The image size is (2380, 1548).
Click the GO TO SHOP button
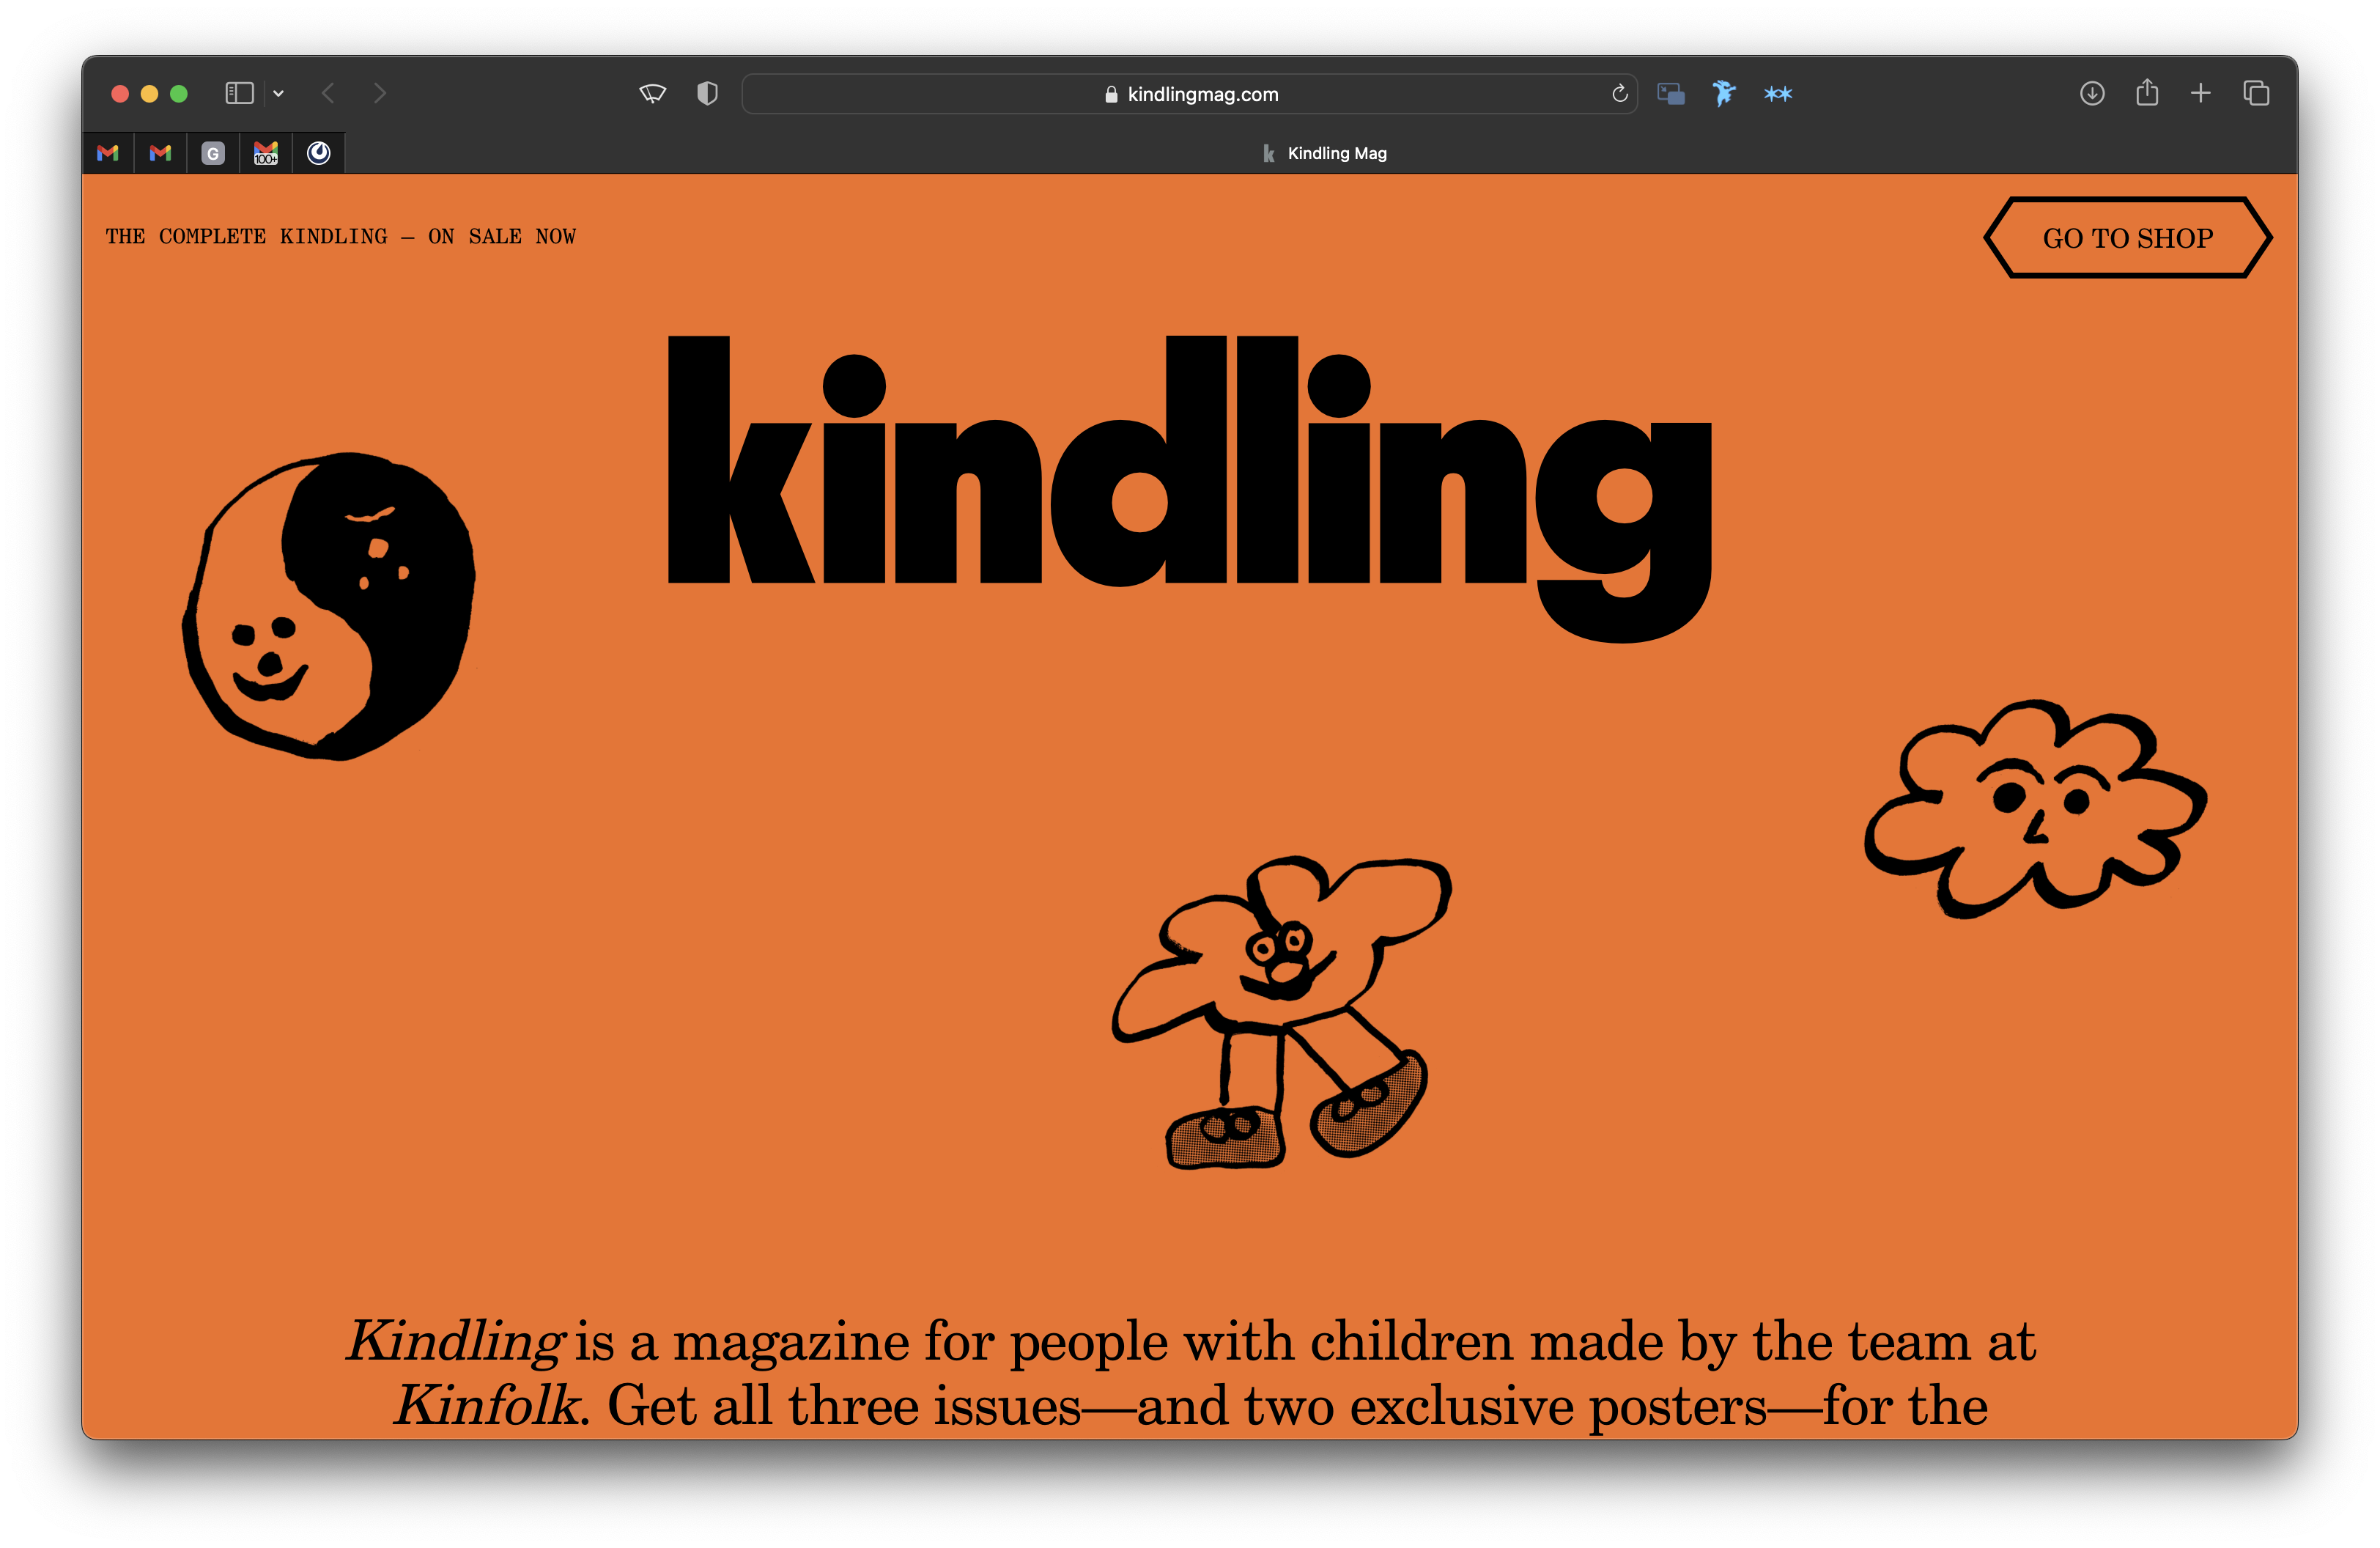[x=2127, y=238]
